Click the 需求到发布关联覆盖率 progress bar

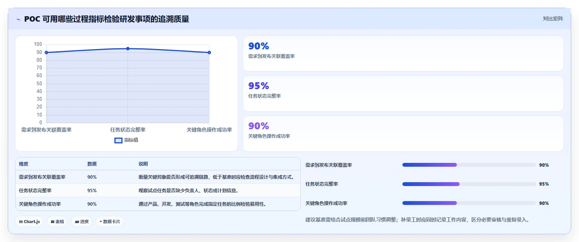tap(469, 165)
